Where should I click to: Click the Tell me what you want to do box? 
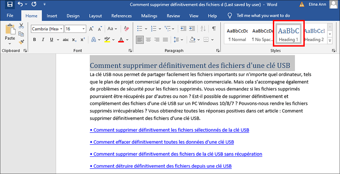[x=263, y=16]
